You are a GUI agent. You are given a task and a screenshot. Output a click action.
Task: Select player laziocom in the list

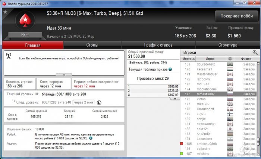pyautogui.click(x=218, y=79)
